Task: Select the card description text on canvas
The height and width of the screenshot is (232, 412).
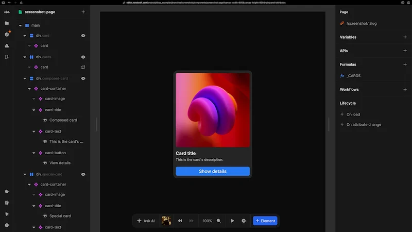Action: [199, 160]
